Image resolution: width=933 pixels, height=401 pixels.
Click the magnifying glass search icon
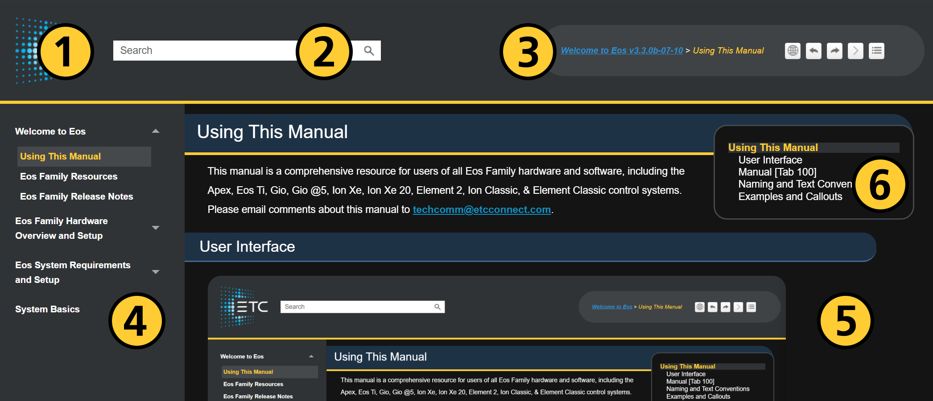[x=369, y=51]
